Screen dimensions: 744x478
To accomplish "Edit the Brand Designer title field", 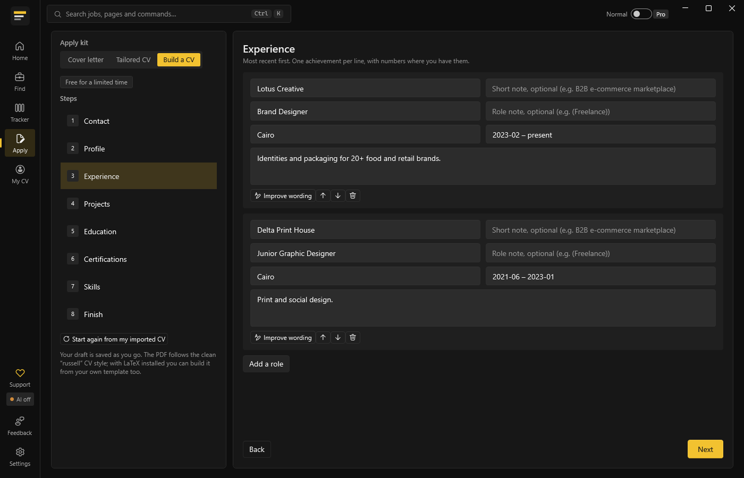I will point(365,112).
